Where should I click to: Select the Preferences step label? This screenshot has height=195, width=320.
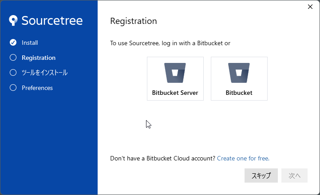[x=37, y=88]
